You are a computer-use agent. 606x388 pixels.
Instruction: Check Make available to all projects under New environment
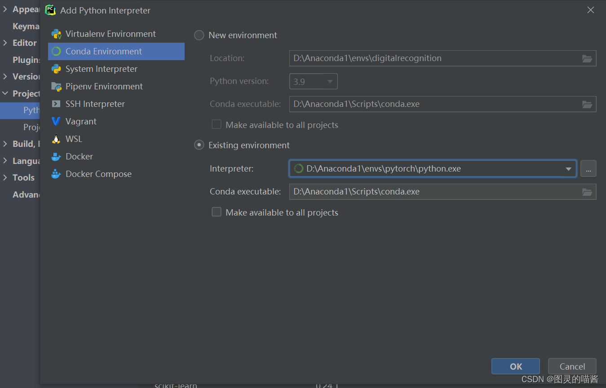pyautogui.click(x=217, y=125)
